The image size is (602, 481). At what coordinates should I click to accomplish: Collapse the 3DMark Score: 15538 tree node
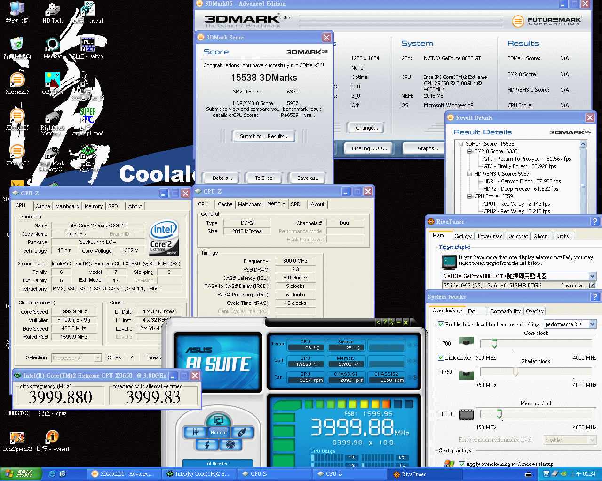(461, 144)
